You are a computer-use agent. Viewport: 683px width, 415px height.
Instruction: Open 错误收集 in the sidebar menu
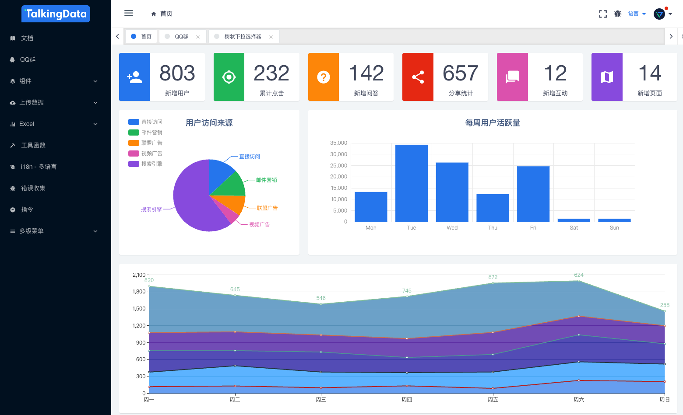click(x=56, y=188)
